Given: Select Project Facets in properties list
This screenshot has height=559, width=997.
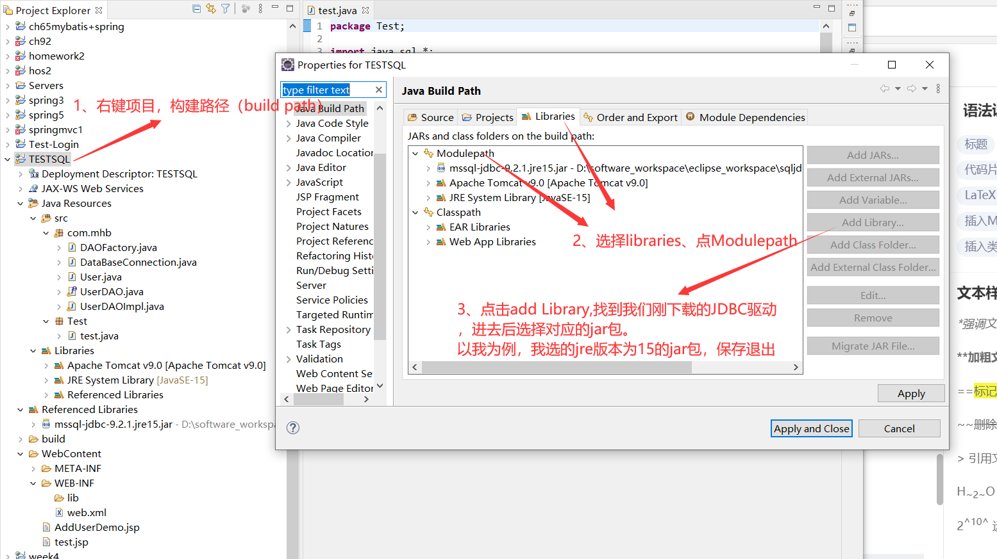Looking at the screenshot, I should [329, 212].
